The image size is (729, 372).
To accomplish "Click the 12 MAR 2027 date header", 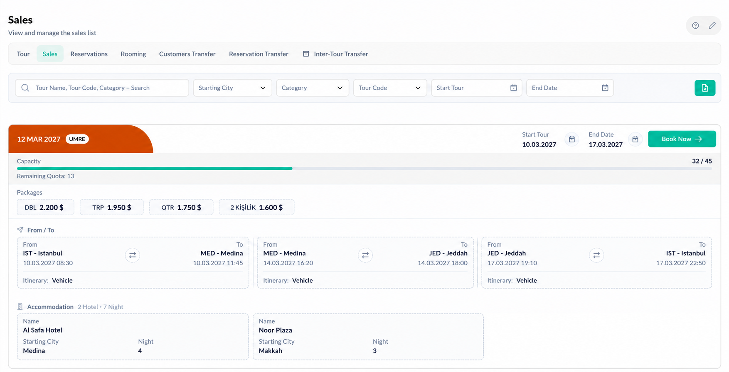I will click(x=39, y=139).
